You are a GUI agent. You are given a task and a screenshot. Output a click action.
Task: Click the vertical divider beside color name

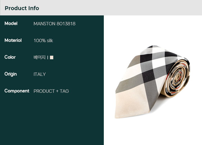coord(48,57)
